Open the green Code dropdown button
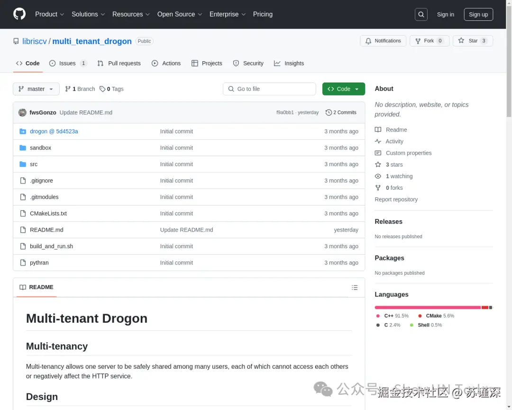The width and height of the screenshot is (512, 410). [344, 89]
